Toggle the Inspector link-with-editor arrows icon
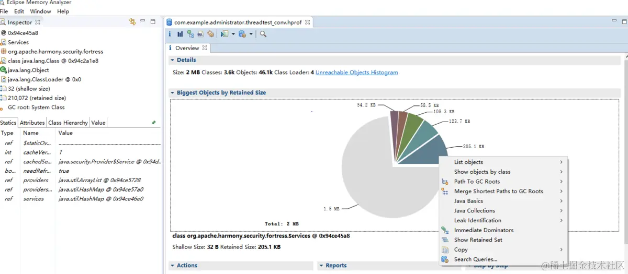Viewport: 628px width, 274px height. 132,22
